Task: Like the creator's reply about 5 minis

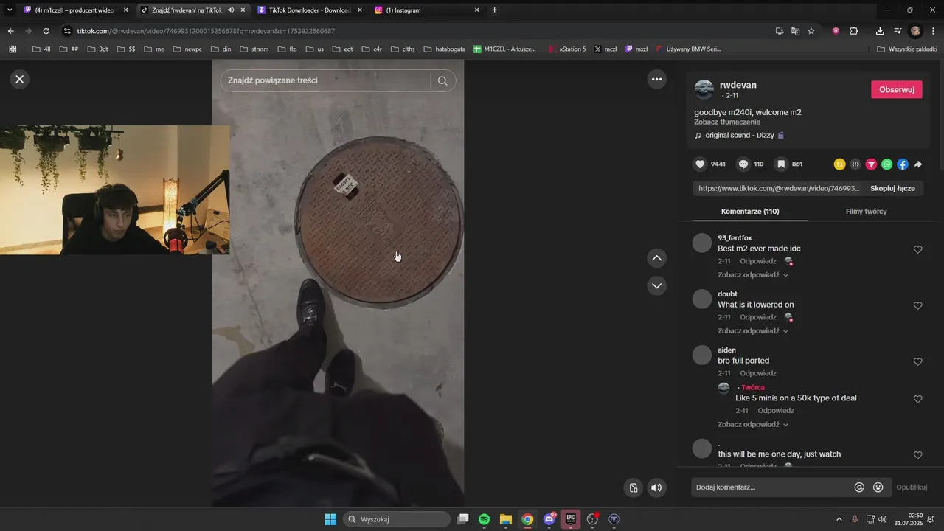Action: 917,399
